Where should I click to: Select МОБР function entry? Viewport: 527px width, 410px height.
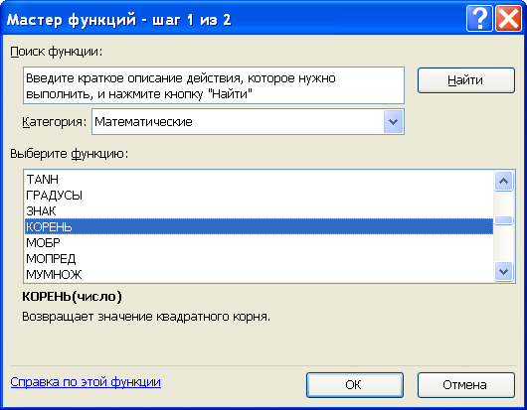[259, 242]
